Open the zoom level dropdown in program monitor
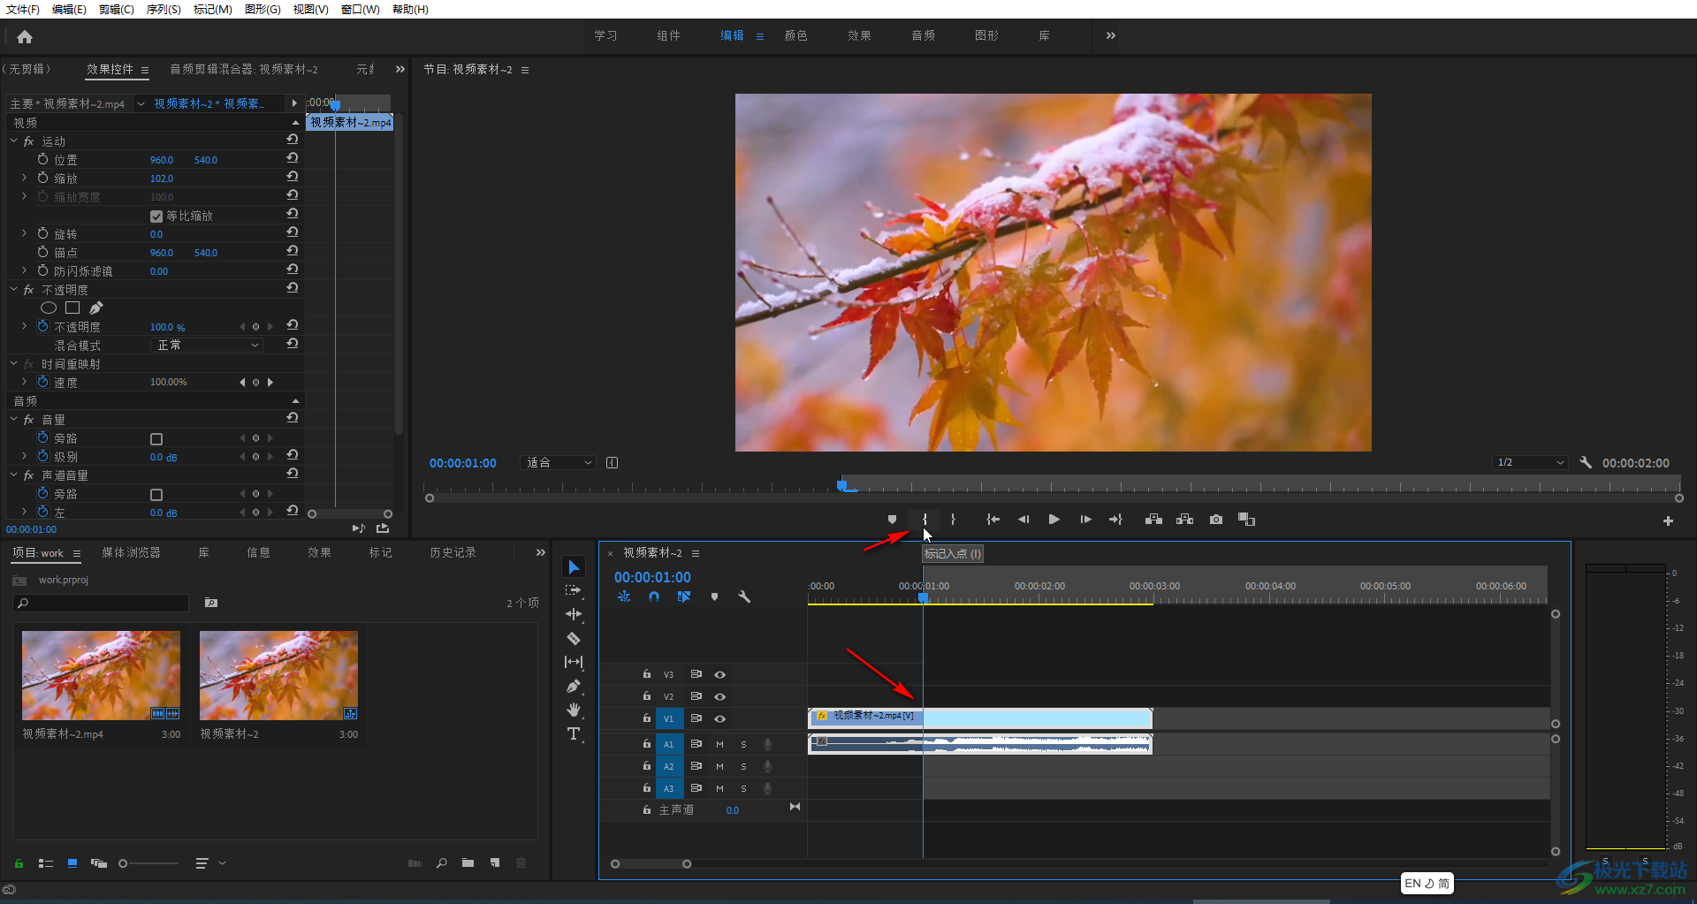 coord(559,462)
